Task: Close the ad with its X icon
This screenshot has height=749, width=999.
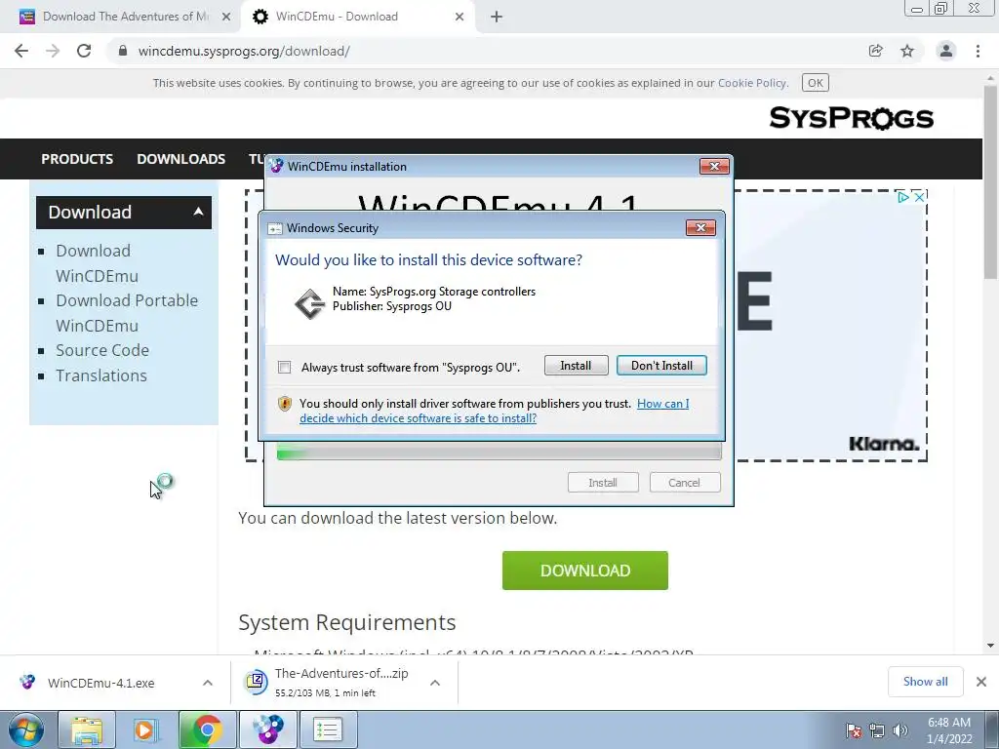Action: (x=919, y=197)
